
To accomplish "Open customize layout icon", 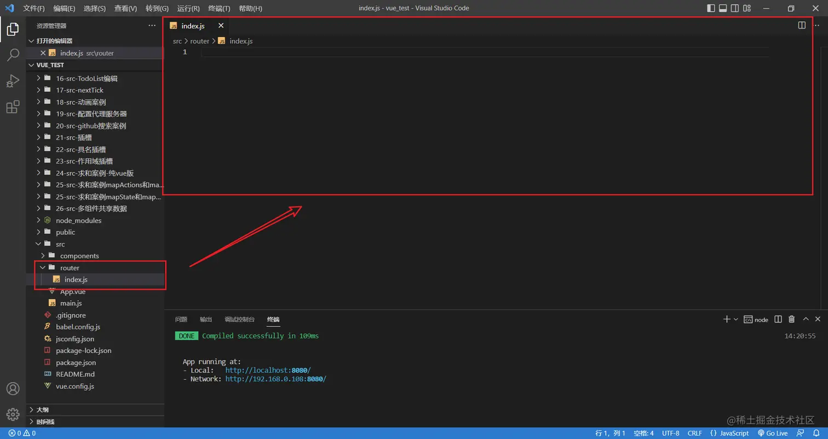I will tap(748, 8).
